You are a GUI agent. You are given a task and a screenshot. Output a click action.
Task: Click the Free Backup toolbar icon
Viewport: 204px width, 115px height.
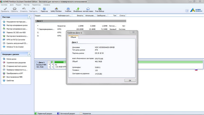coord(100,9)
